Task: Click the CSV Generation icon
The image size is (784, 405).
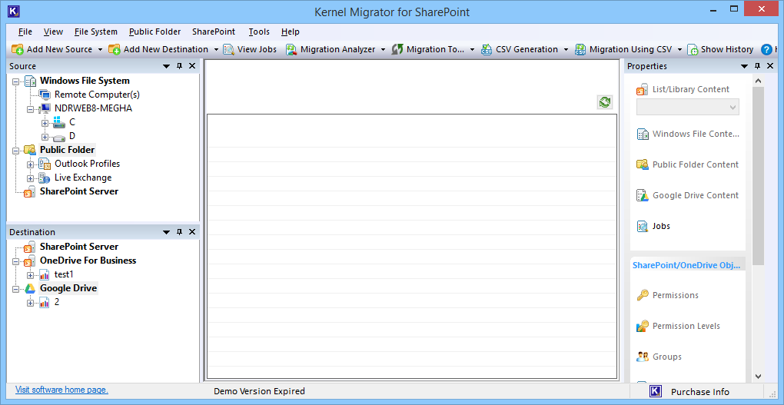Action: pyautogui.click(x=487, y=49)
